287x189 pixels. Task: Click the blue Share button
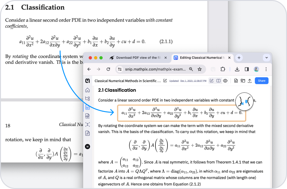click(262, 81)
